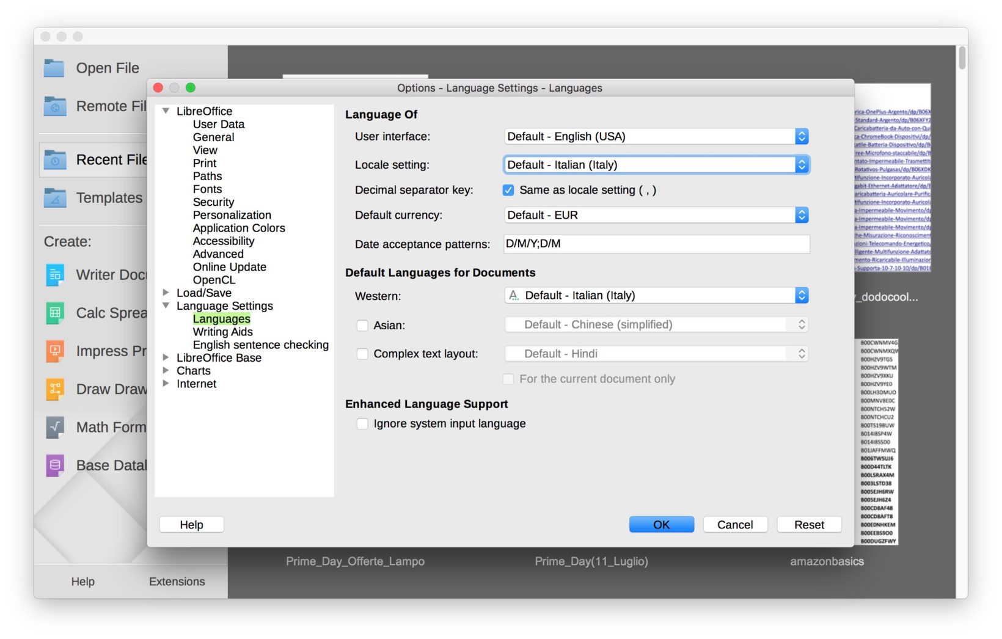The image size is (1002, 639).
Task: Open the User interface language dropdown
Action: 657,136
